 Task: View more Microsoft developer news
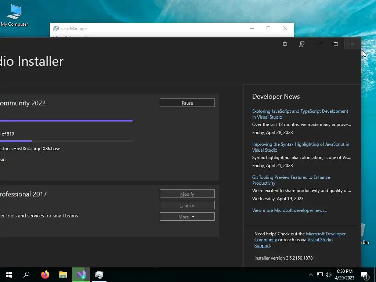tap(289, 210)
